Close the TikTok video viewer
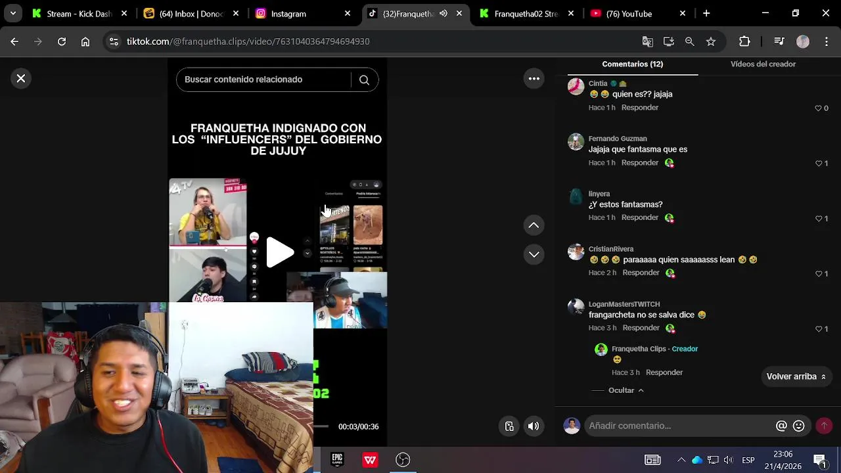The height and width of the screenshot is (473, 841). click(x=21, y=79)
